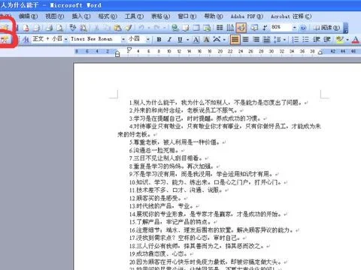The width and height of the screenshot is (361, 270).
Task: Click the Undo arrow icon
Action: tap(141, 28)
